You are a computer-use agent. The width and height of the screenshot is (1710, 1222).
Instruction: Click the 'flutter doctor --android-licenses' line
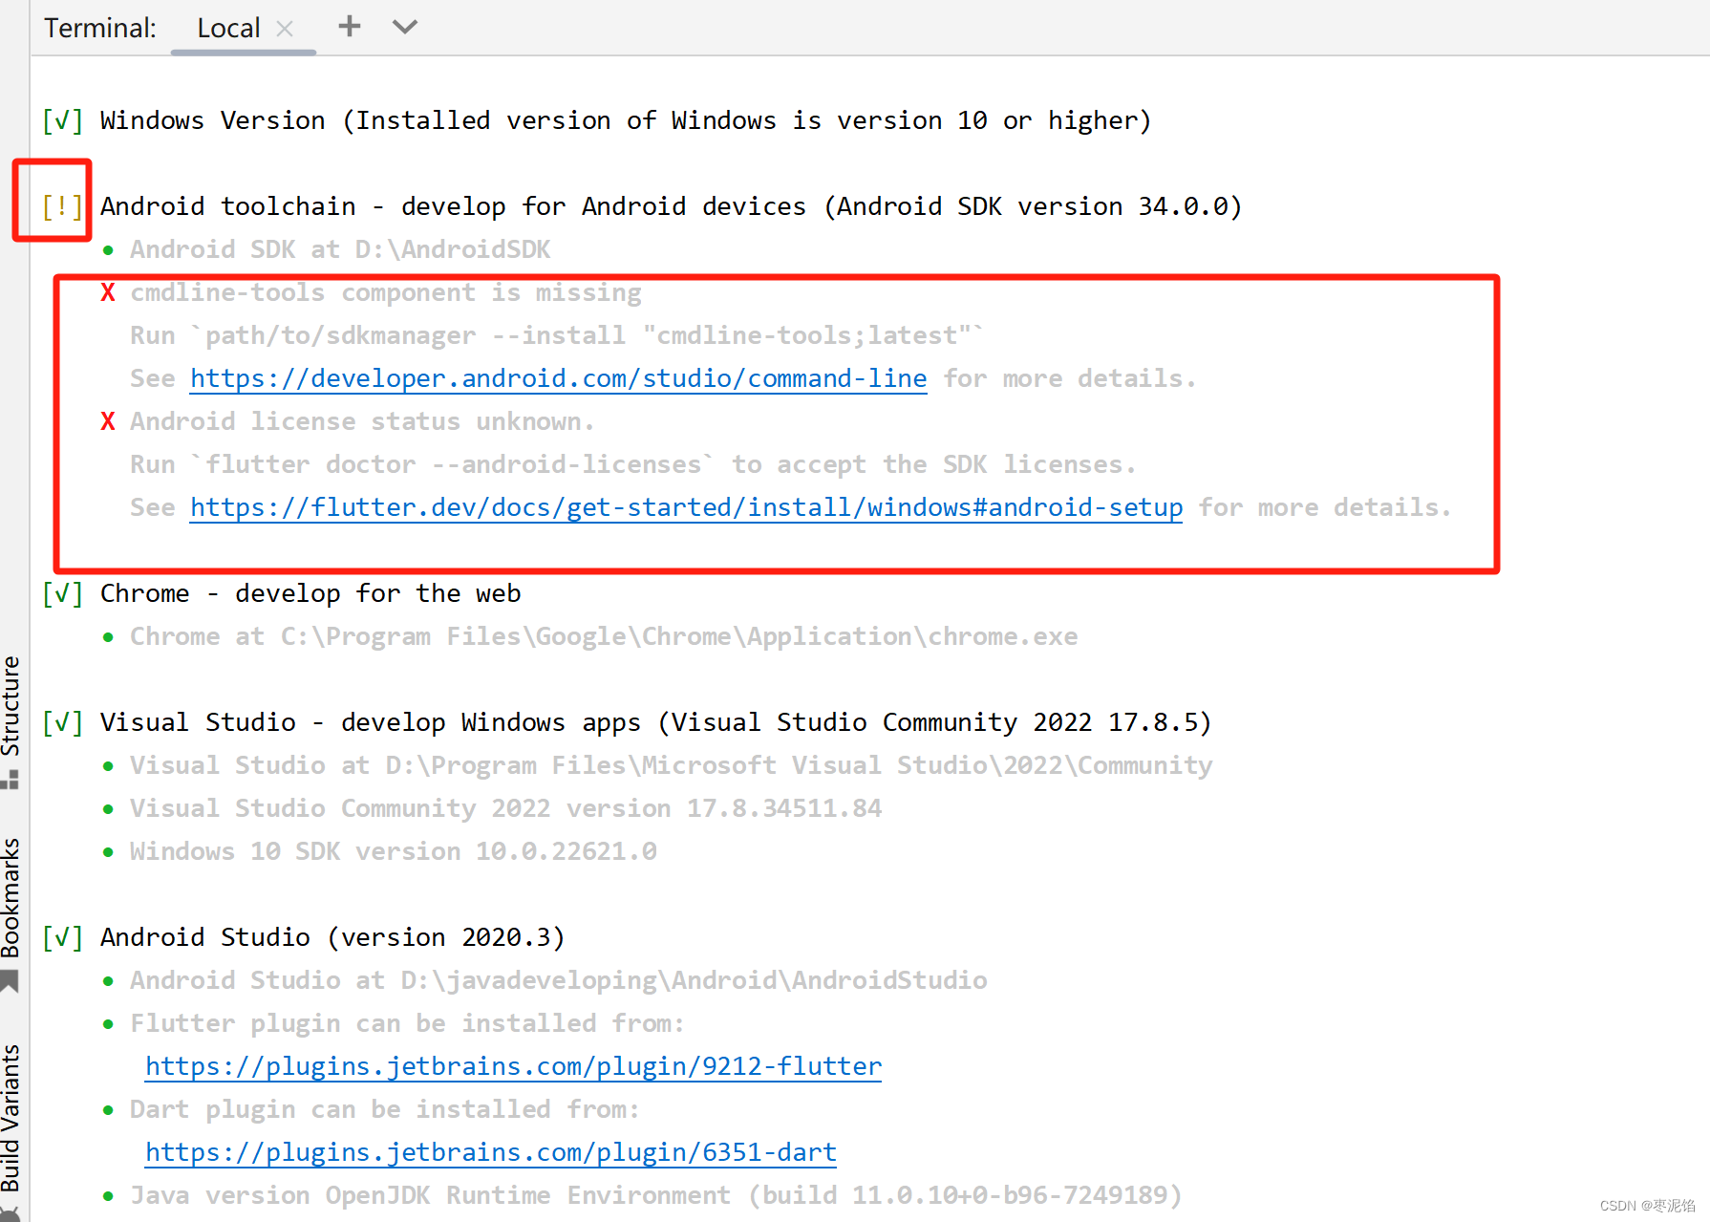[633, 464]
